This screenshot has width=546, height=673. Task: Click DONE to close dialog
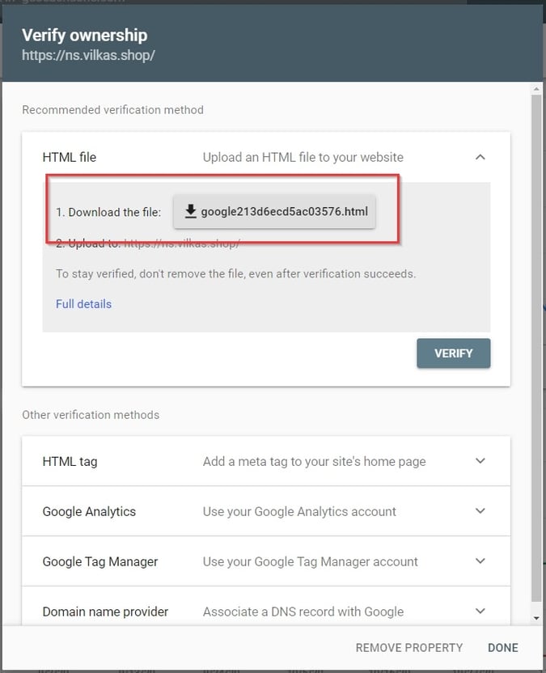coord(502,648)
